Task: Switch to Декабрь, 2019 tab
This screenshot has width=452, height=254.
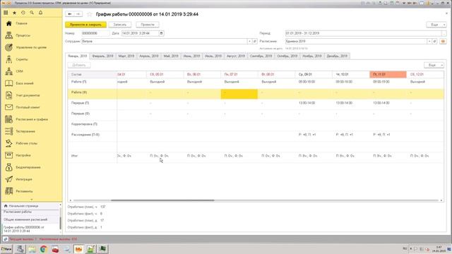Action: 337,56
